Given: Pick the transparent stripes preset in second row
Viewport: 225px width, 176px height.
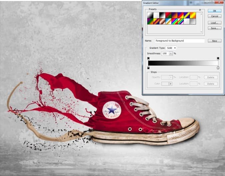Looking at the screenshot, I should tap(187, 21).
